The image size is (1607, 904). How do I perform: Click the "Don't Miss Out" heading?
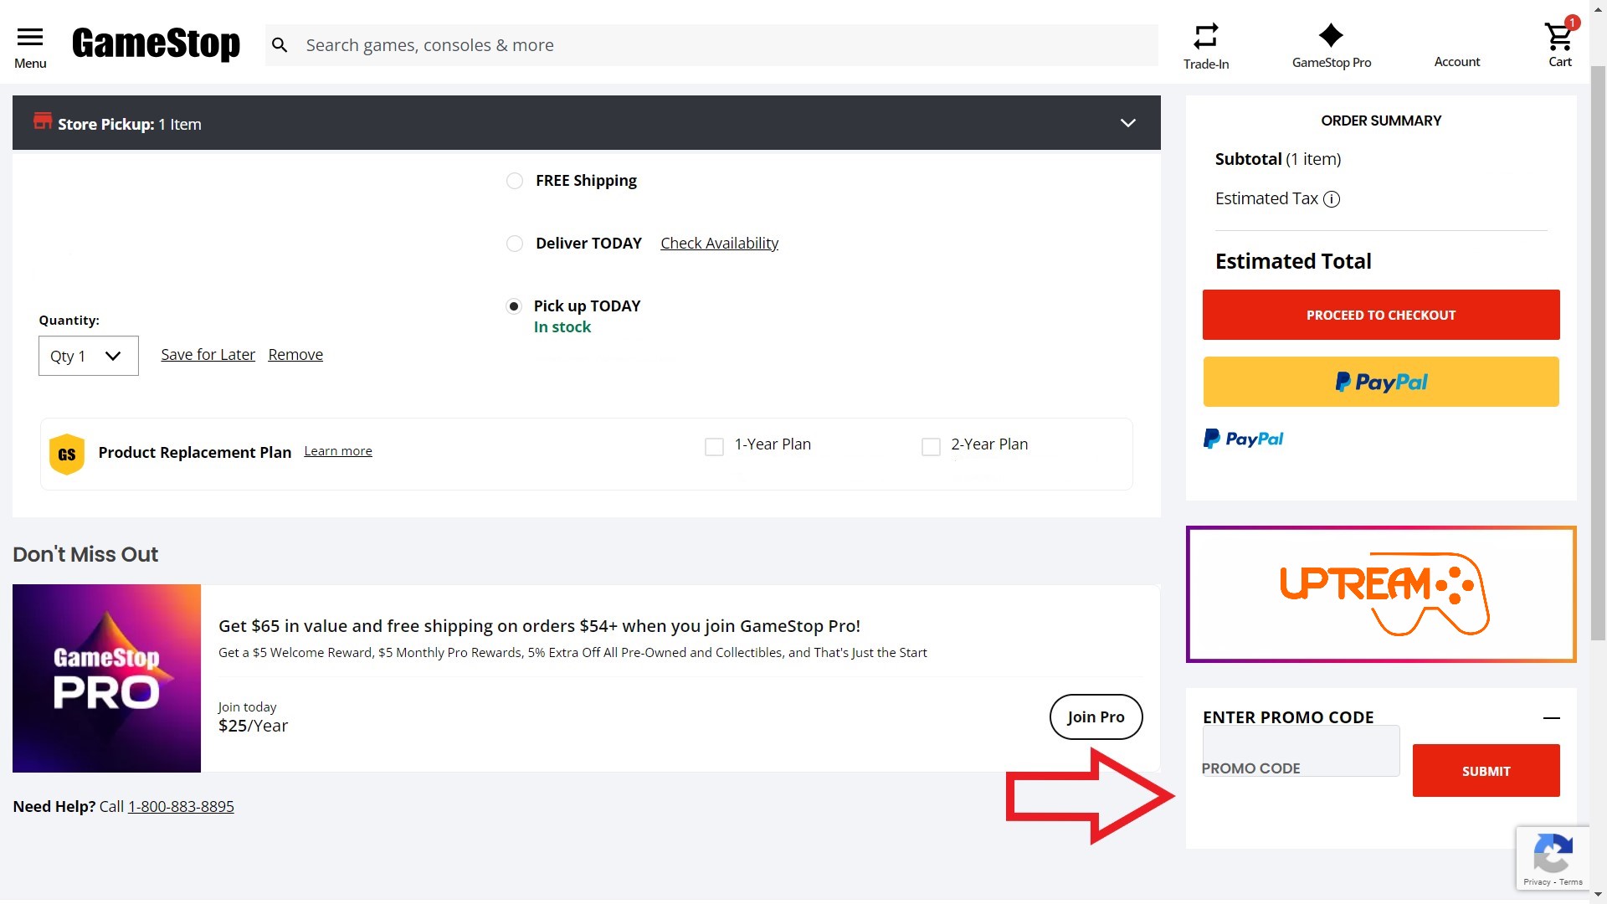[85, 554]
